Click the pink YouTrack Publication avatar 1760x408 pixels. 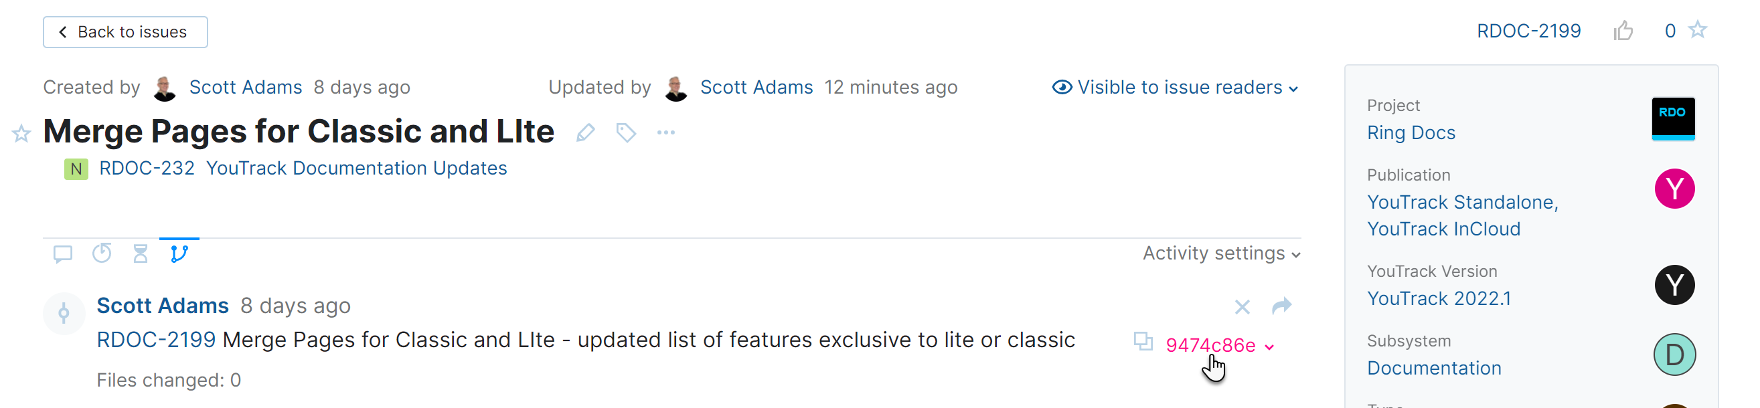1674,189
